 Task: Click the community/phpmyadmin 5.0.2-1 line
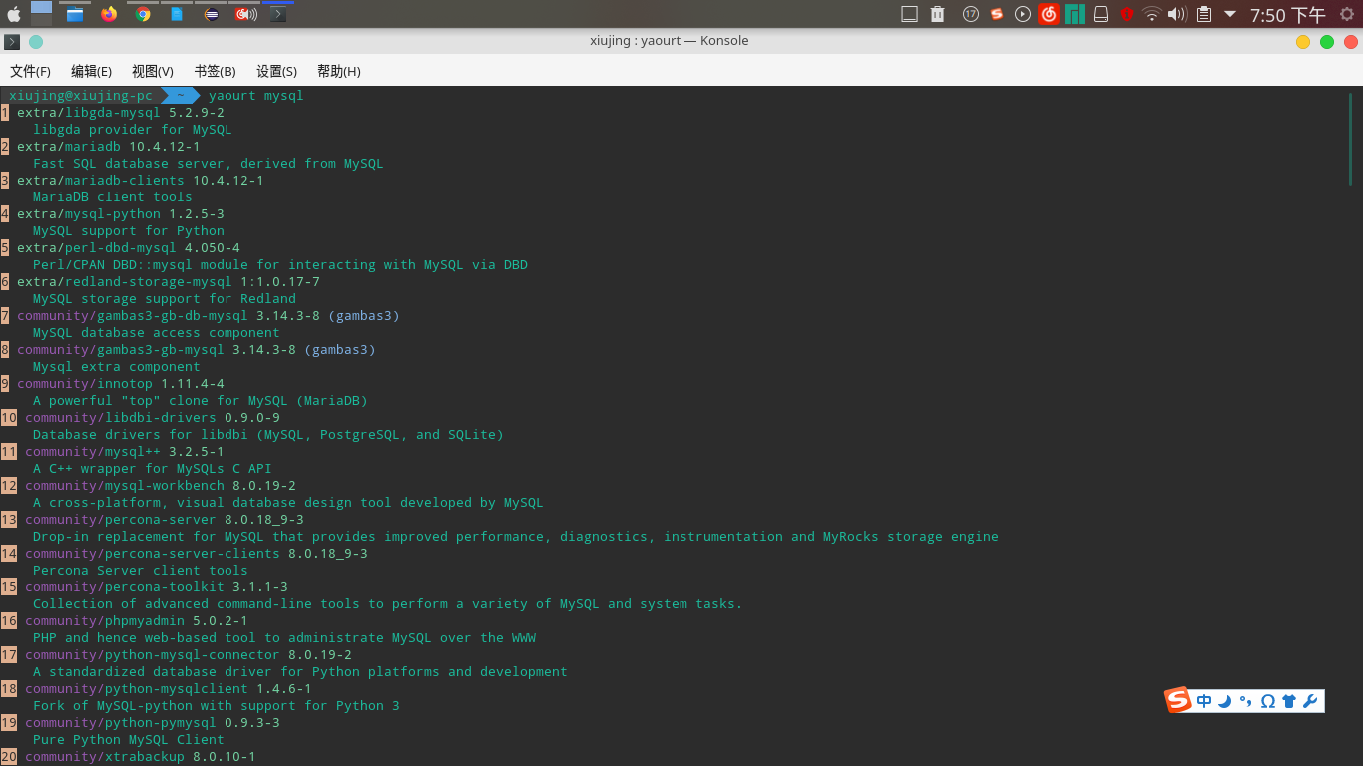coord(137,621)
